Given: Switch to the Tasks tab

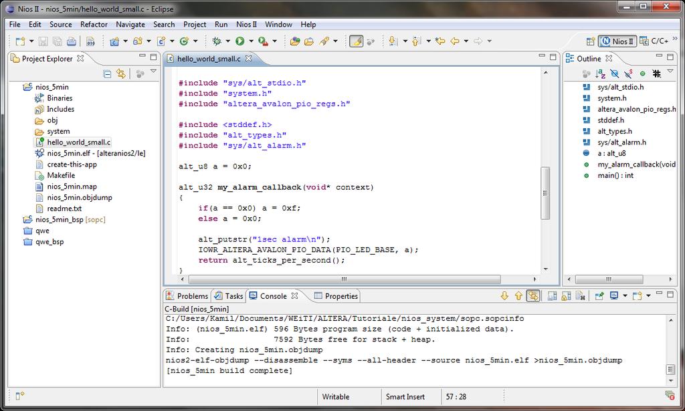Looking at the screenshot, I should 229,296.
